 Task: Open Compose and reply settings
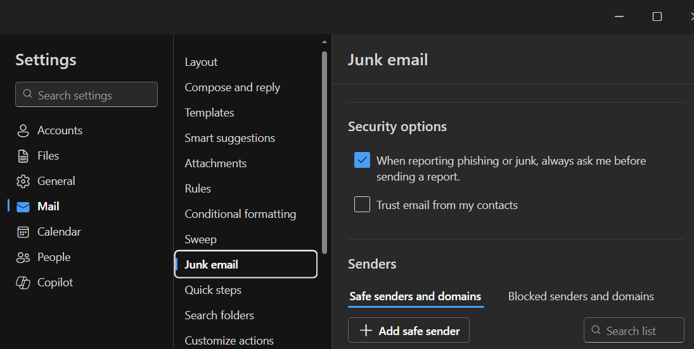(233, 87)
